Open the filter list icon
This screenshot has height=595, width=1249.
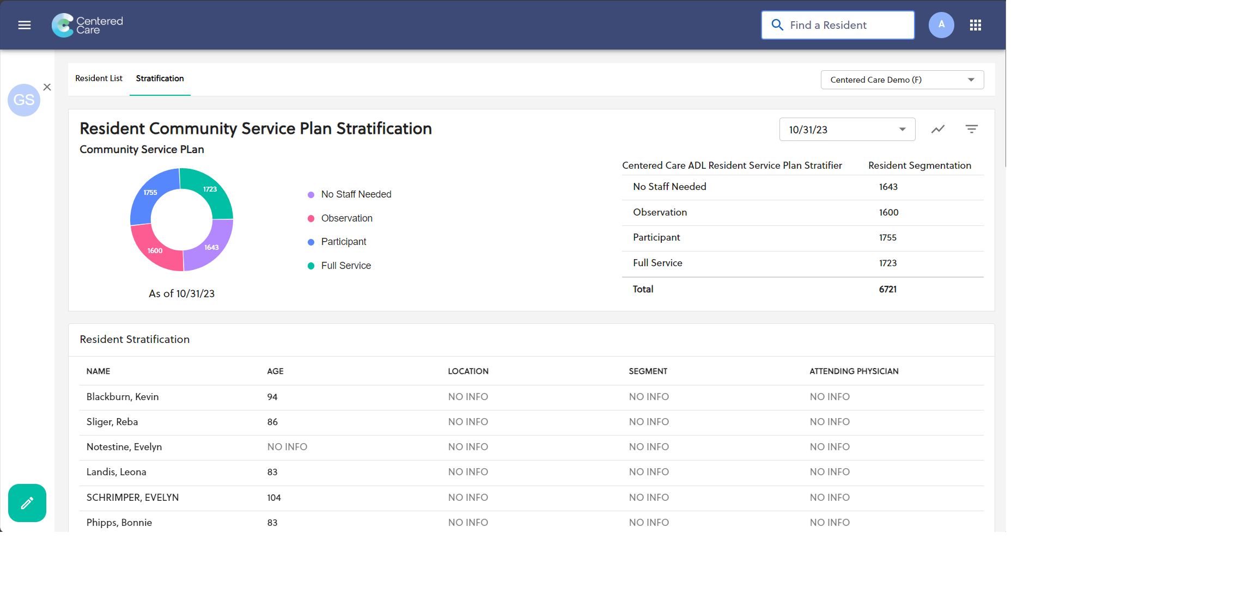972,129
